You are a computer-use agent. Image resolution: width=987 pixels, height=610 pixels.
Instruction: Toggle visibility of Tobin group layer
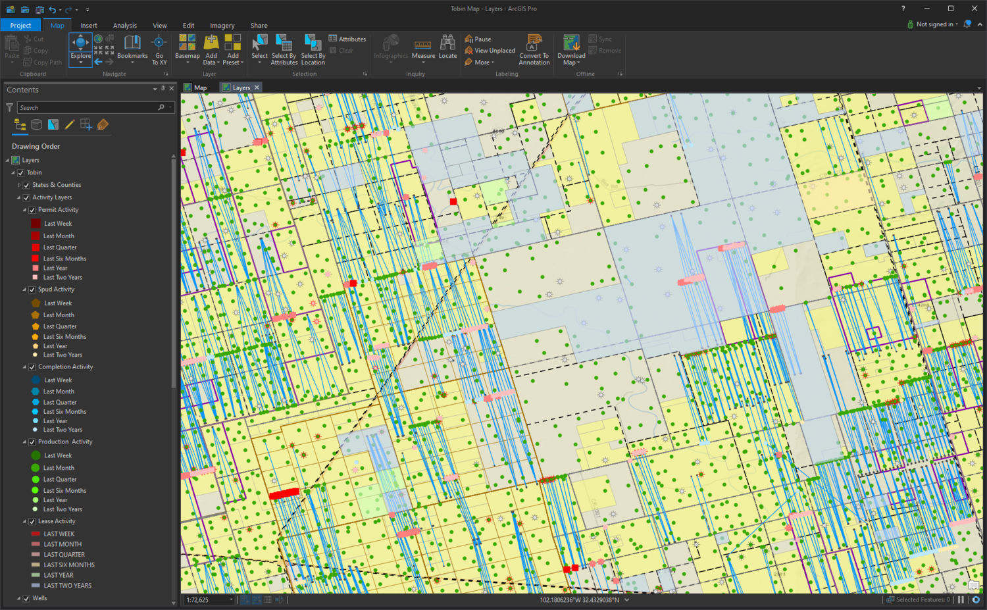coord(20,172)
